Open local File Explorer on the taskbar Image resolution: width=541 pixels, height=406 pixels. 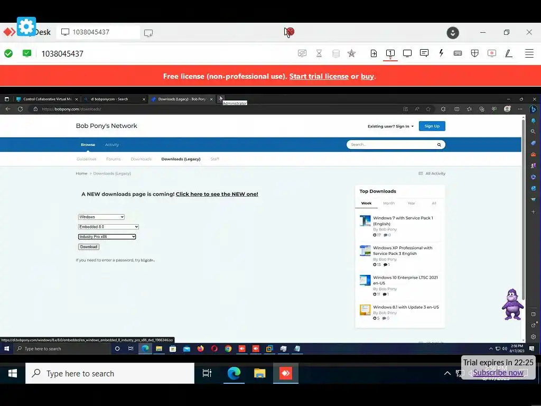point(259,373)
